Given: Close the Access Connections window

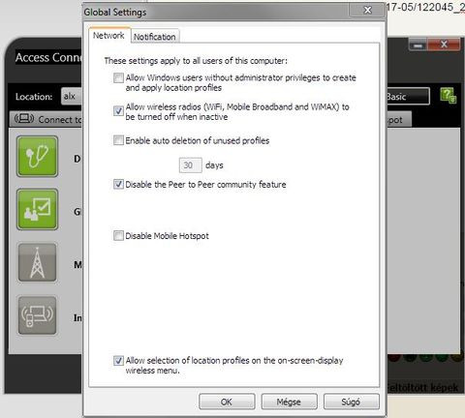Looking at the screenshot, I should point(444,45).
